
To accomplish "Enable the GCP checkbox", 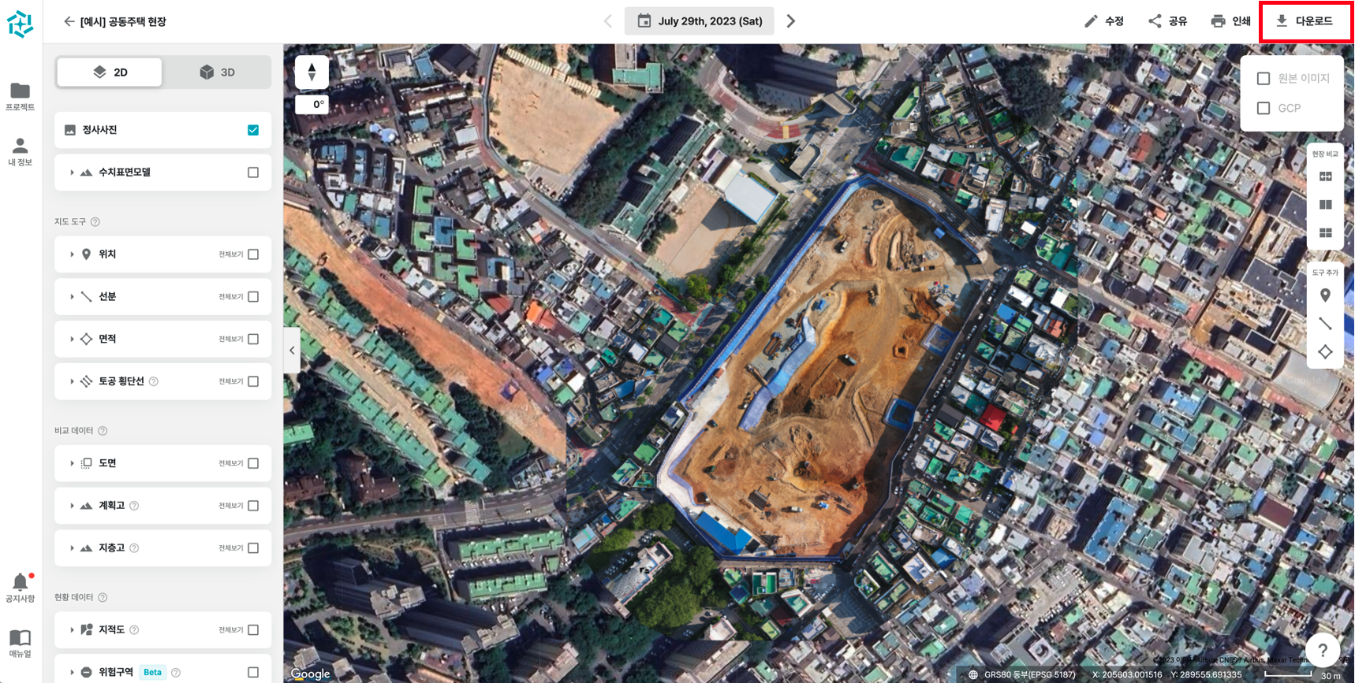I will (x=1264, y=109).
